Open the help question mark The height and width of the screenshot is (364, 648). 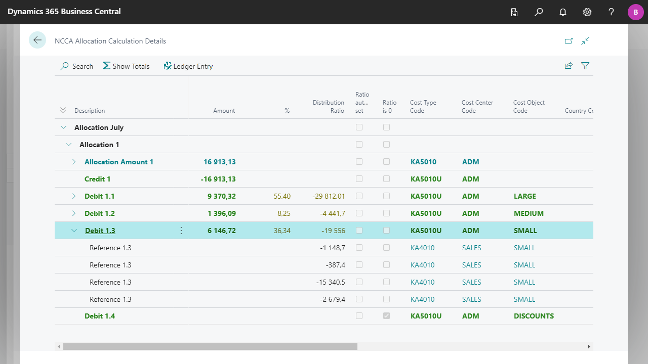tap(612, 12)
